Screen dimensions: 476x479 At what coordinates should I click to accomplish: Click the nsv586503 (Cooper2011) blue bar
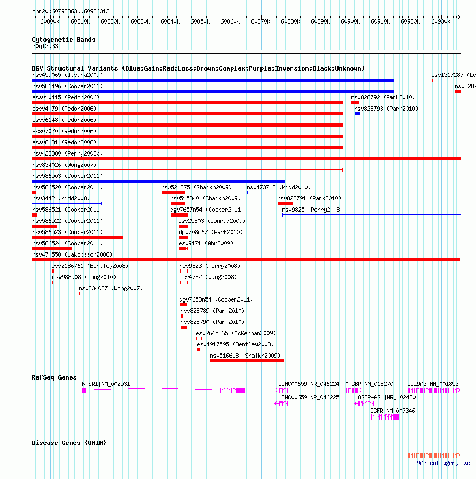coord(158,181)
